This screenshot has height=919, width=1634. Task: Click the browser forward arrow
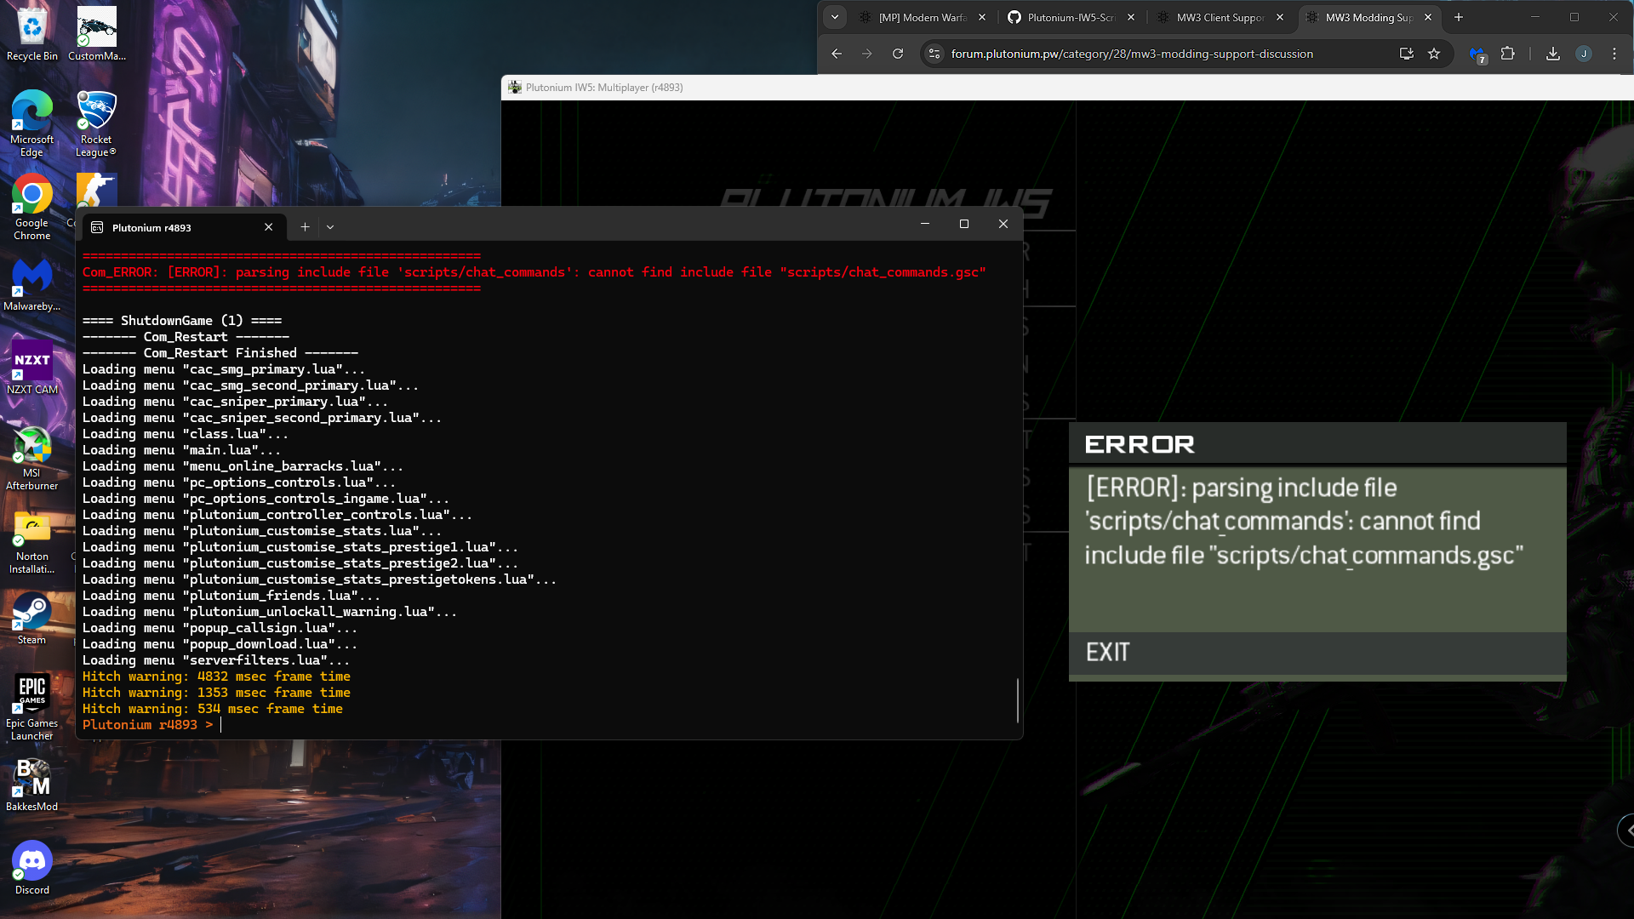pos(867,54)
